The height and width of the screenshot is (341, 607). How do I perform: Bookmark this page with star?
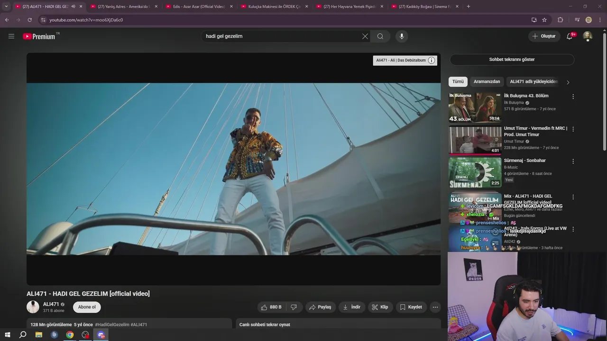[544, 20]
